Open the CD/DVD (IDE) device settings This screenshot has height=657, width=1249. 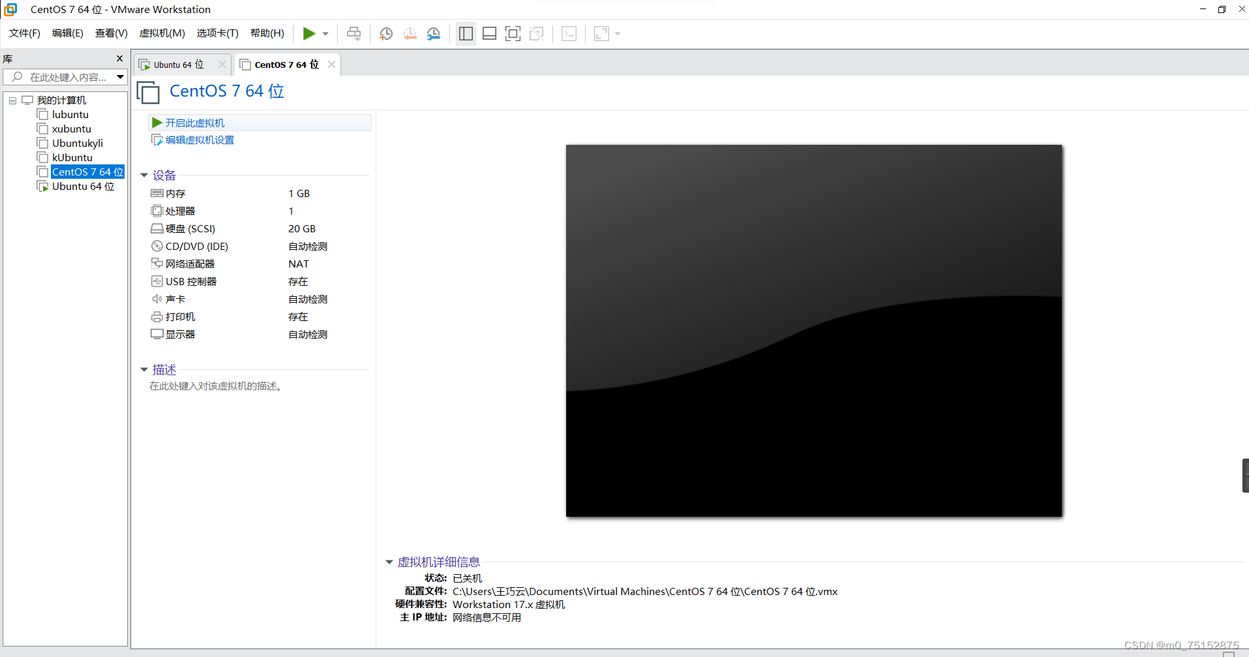[196, 246]
